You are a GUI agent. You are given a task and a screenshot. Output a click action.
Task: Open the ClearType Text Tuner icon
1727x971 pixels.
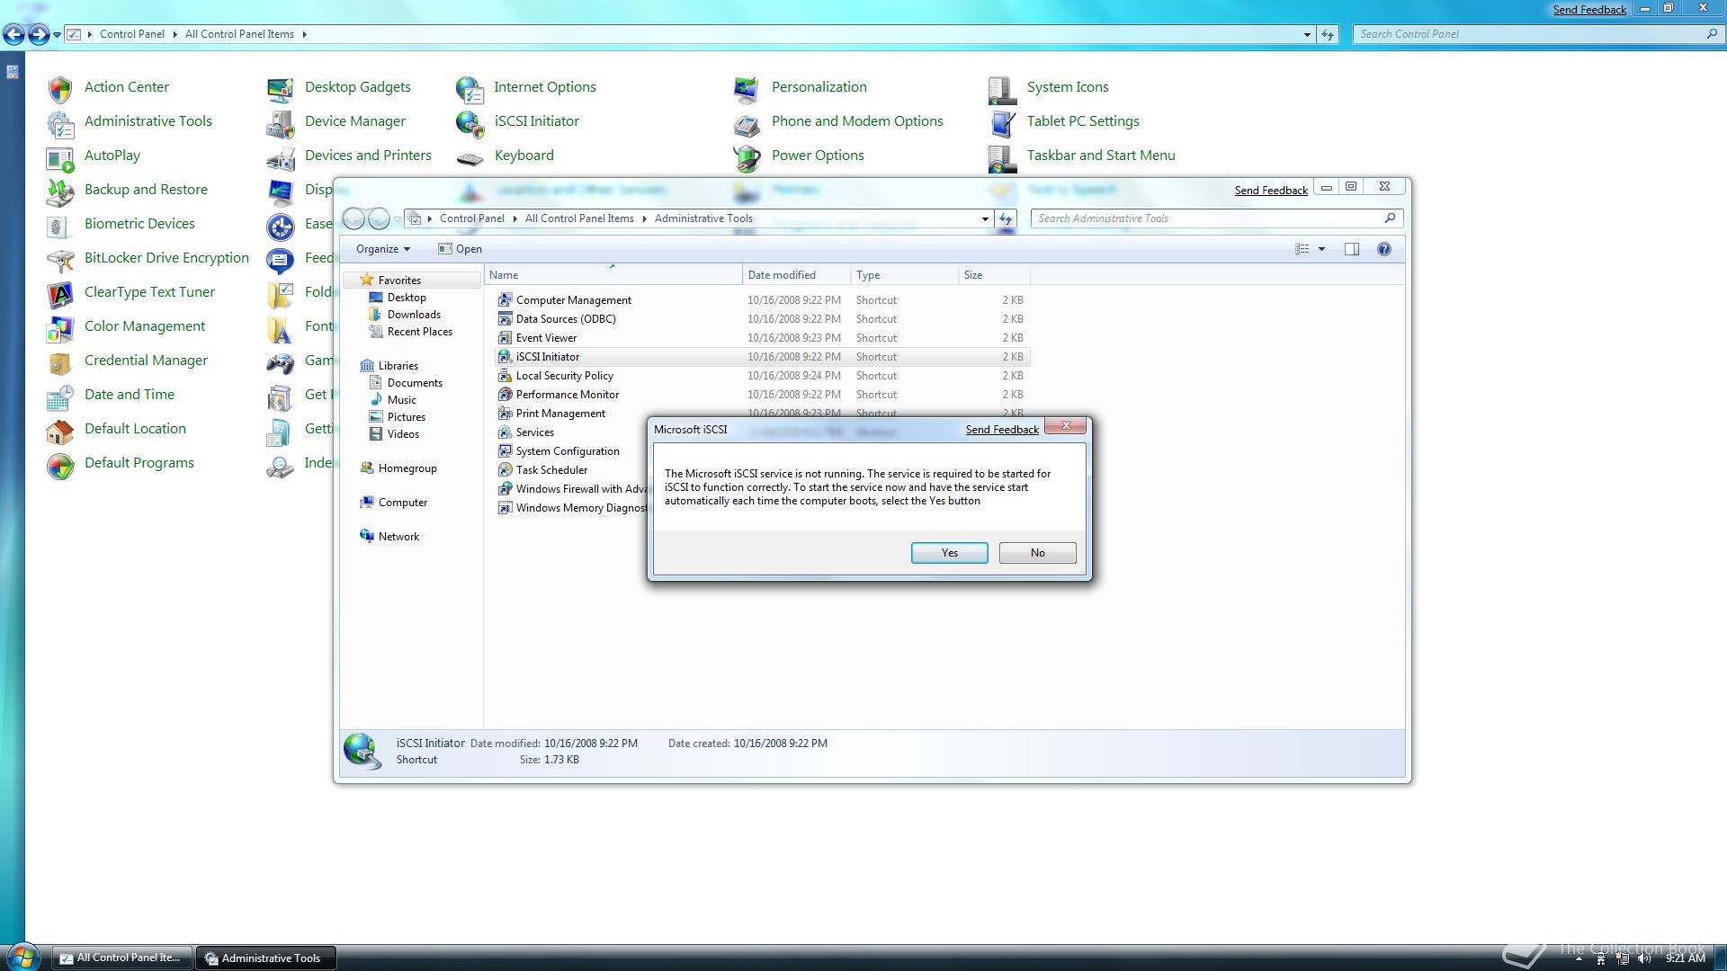pyautogui.click(x=59, y=293)
